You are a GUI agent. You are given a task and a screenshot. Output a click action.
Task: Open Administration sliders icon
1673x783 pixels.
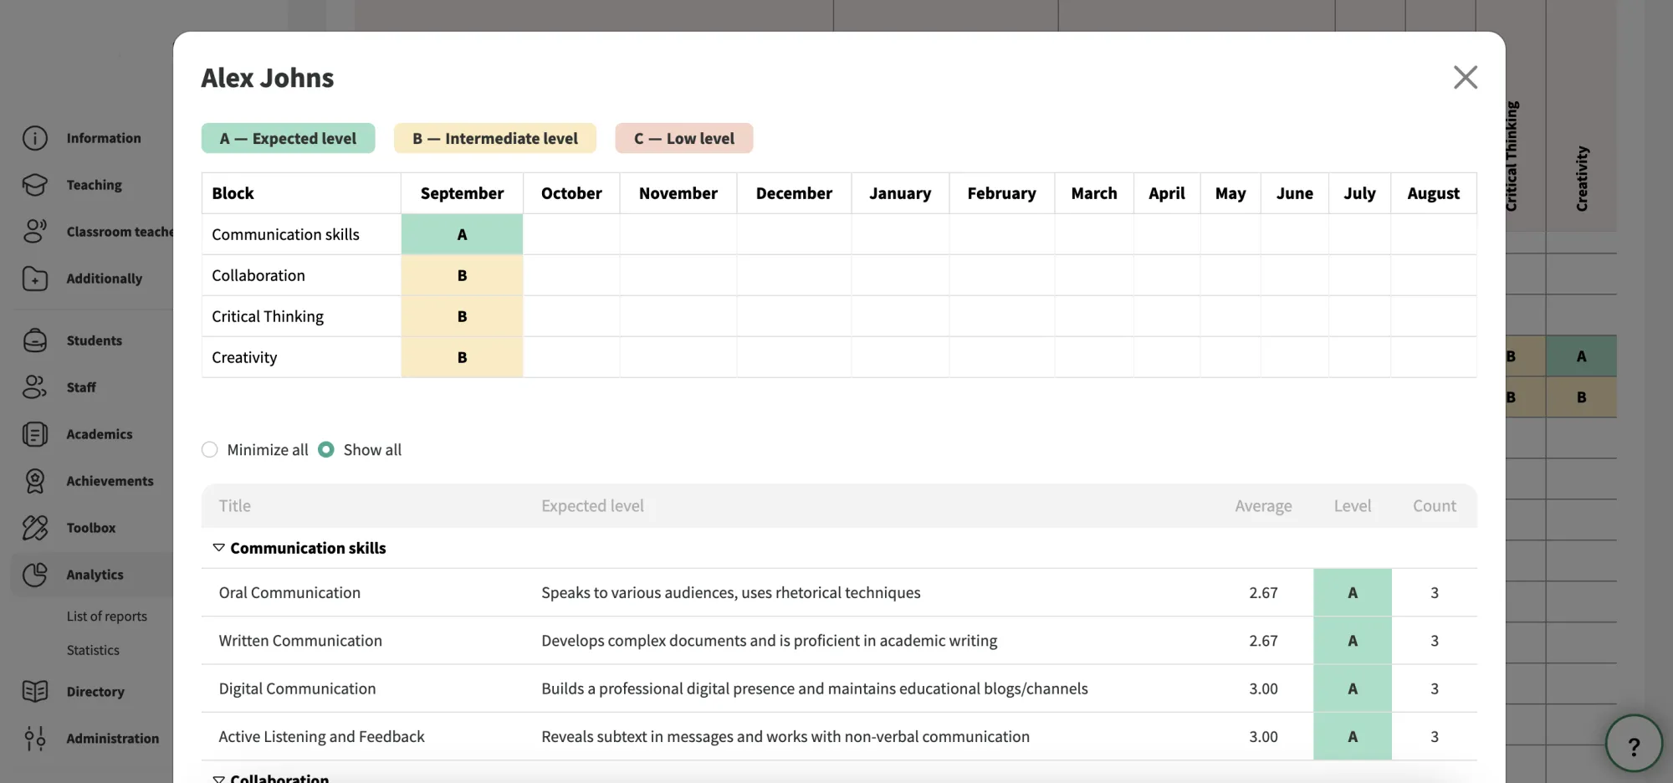[x=35, y=739]
